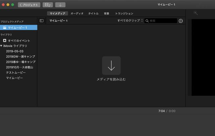Image resolution: width=215 pixels, height=136 pixels.
Task: Select すべてのイベント in library
Action: [x=19, y=41]
